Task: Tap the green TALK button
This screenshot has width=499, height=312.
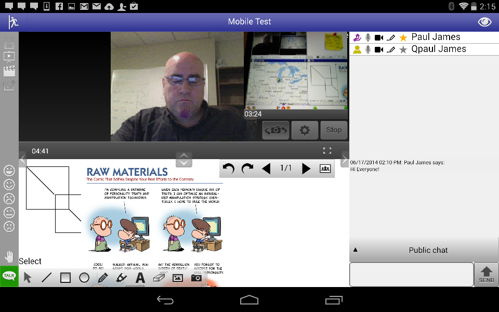Action: [9, 276]
